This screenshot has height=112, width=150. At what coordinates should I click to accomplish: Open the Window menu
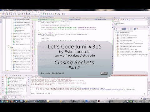click(40, 12)
